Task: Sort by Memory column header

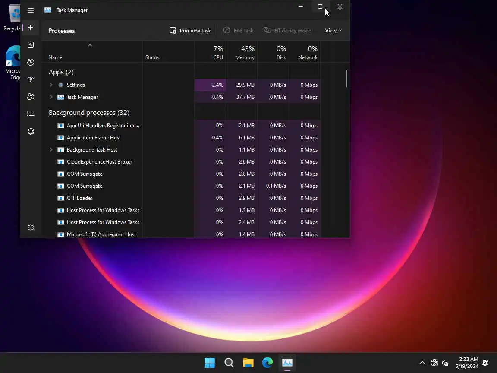Action: (242, 52)
